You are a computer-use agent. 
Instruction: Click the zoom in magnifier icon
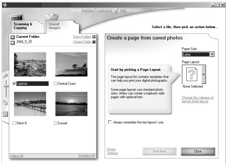6,75
